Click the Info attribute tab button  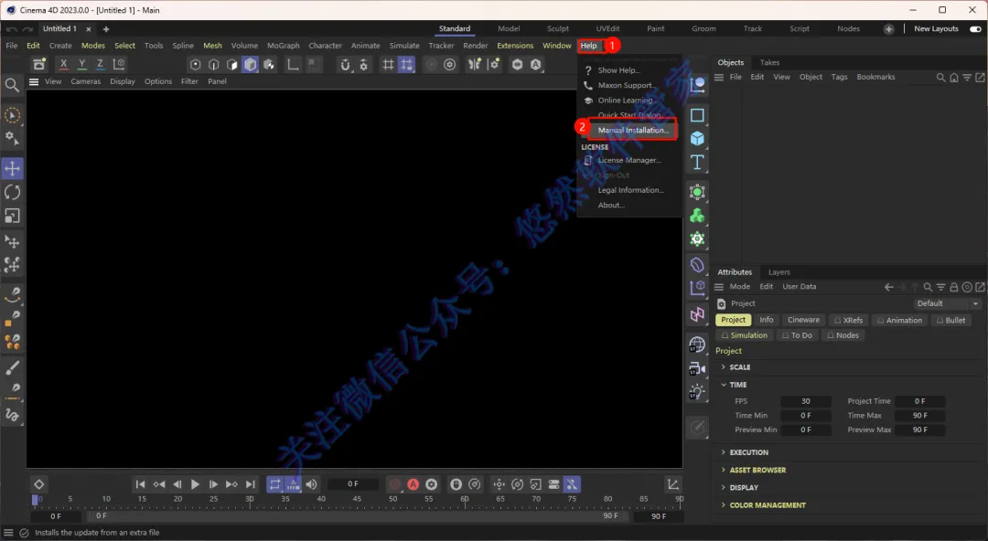(767, 321)
